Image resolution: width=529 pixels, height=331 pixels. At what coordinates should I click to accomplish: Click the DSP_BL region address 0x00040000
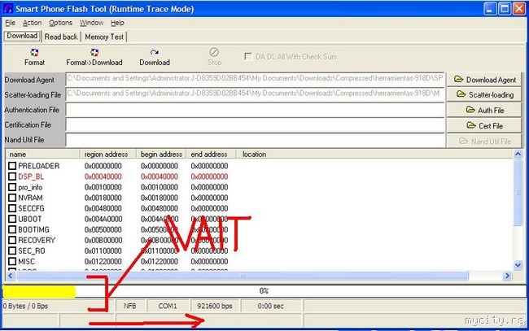103,176
